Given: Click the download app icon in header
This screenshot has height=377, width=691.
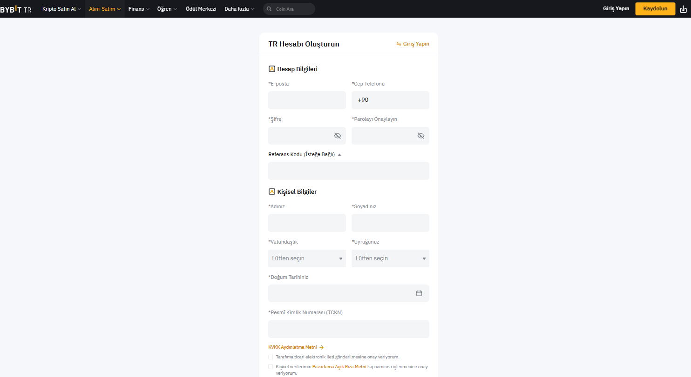Looking at the screenshot, I should 683,9.
